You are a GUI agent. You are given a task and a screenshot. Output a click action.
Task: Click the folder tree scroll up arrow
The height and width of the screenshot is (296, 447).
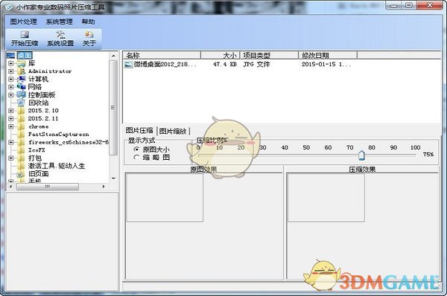[x=113, y=56]
